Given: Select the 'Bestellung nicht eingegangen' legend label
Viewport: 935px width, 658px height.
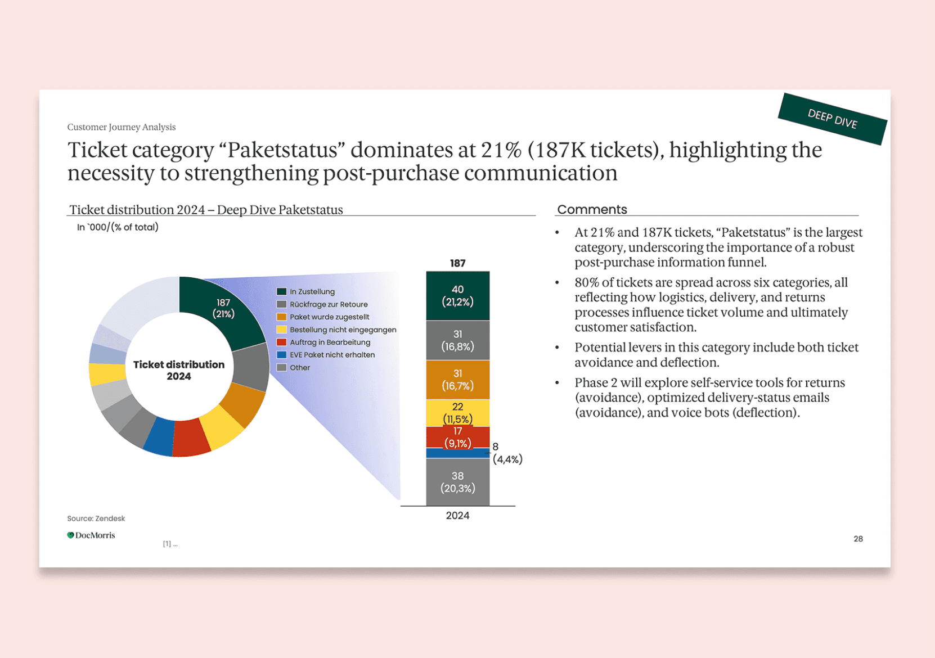Looking at the screenshot, I should click(x=343, y=330).
